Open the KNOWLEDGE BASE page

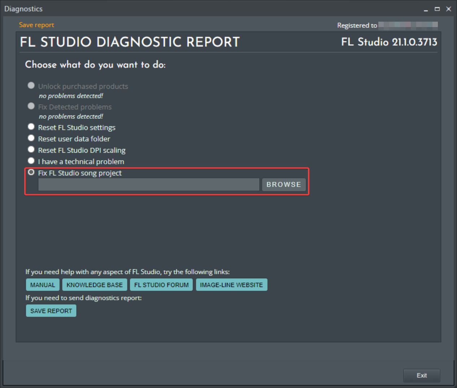click(x=95, y=284)
